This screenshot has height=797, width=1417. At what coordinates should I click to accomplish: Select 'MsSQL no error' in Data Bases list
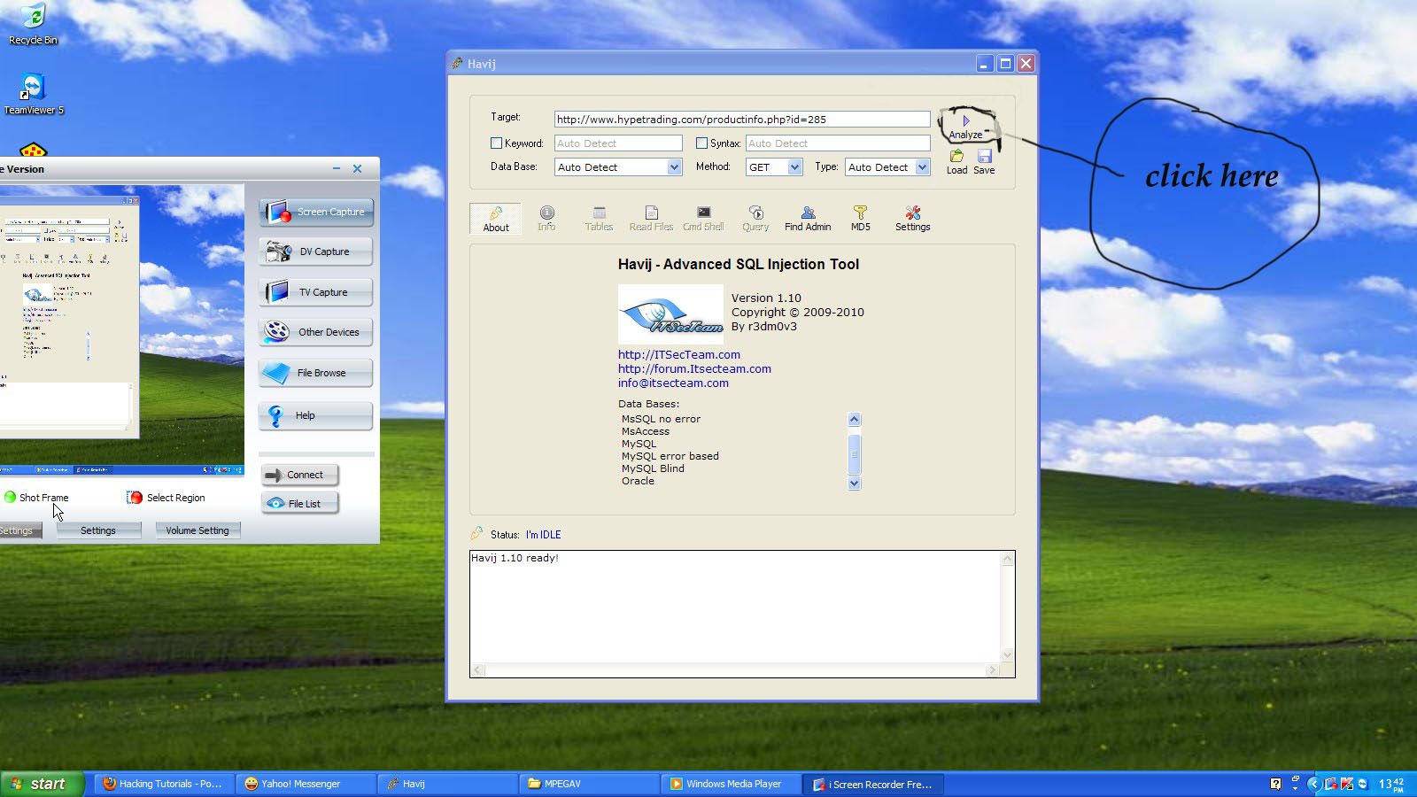coord(661,420)
